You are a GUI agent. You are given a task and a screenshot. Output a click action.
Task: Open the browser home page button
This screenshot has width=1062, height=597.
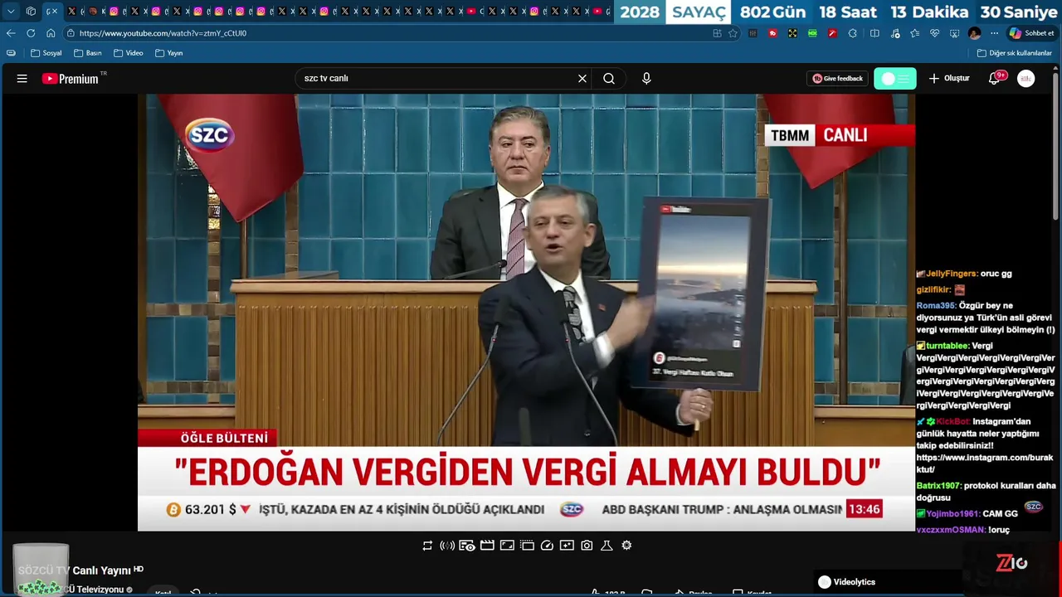51,33
